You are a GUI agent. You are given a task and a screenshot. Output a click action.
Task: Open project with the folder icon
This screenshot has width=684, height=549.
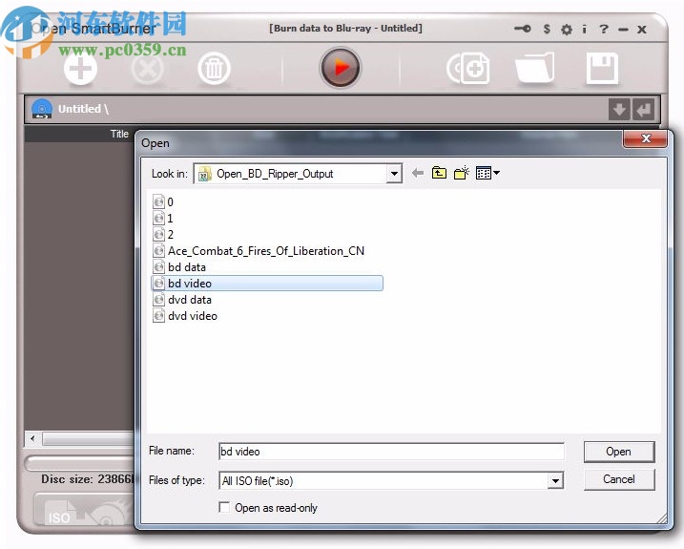(x=535, y=68)
